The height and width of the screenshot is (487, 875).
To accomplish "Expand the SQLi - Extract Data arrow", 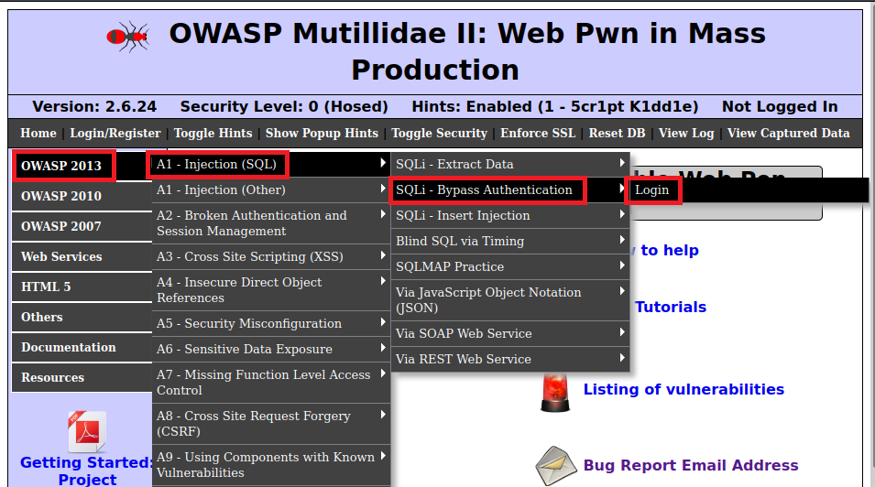I will pyautogui.click(x=622, y=163).
